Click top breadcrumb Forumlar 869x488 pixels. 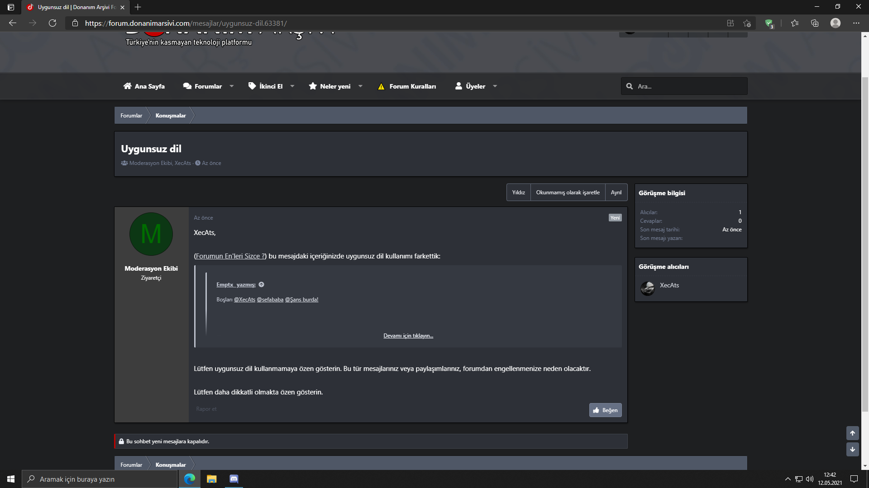pyautogui.click(x=131, y=116)
